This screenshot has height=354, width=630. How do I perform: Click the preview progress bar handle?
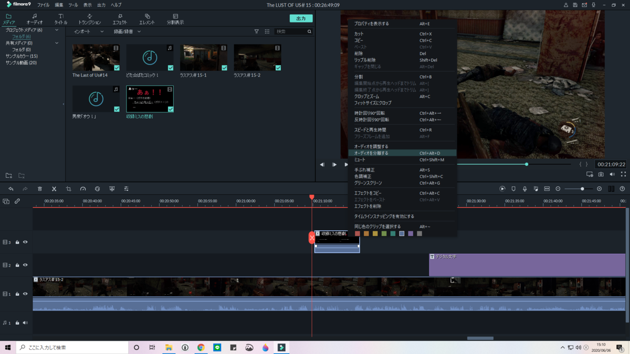click(527, 164)
